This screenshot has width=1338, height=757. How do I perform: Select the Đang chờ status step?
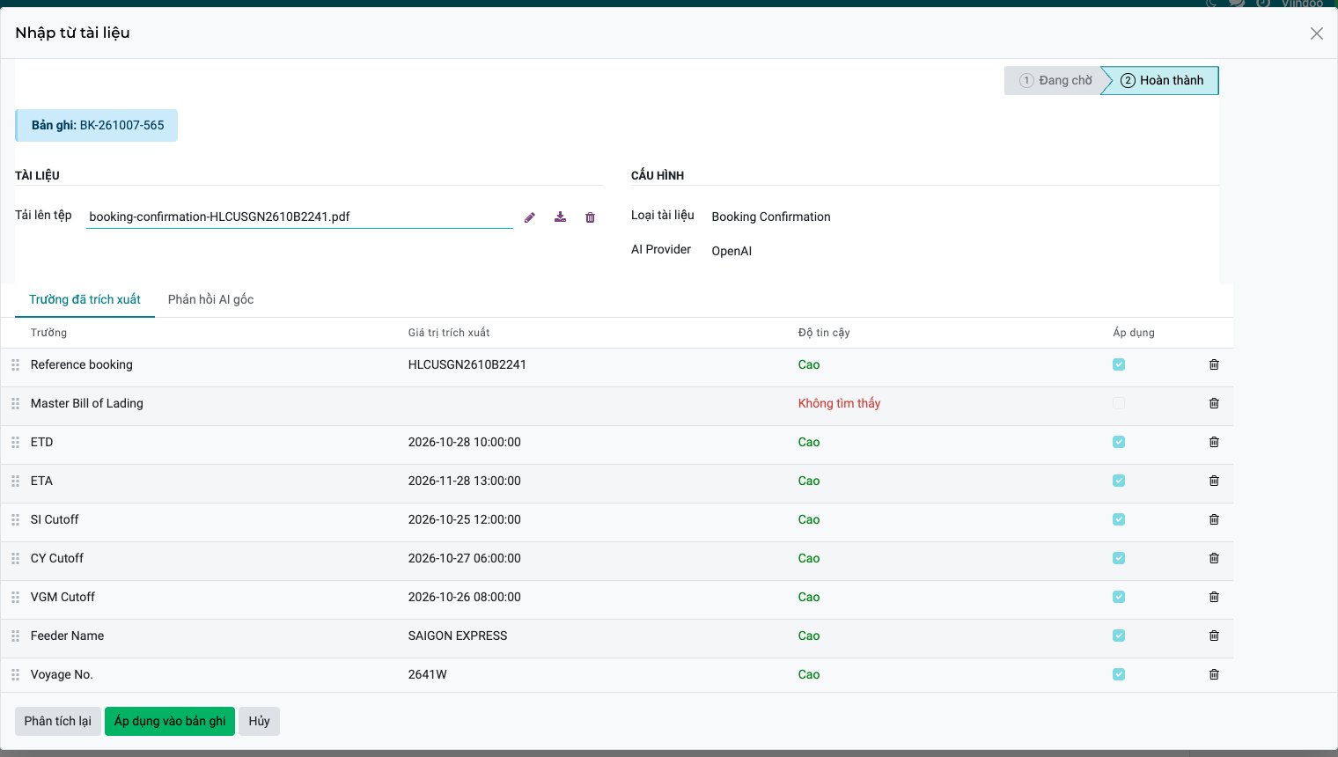(x=1055, y=80)
